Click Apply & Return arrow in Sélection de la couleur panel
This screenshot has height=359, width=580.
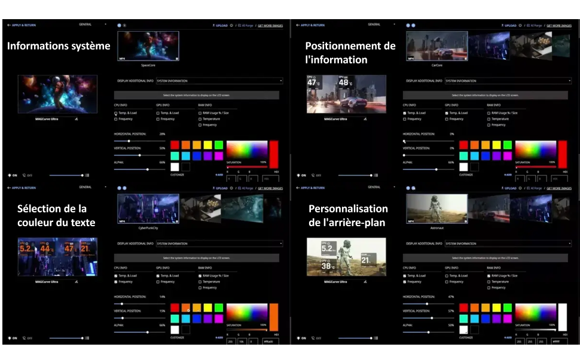[x=9, y=188]
